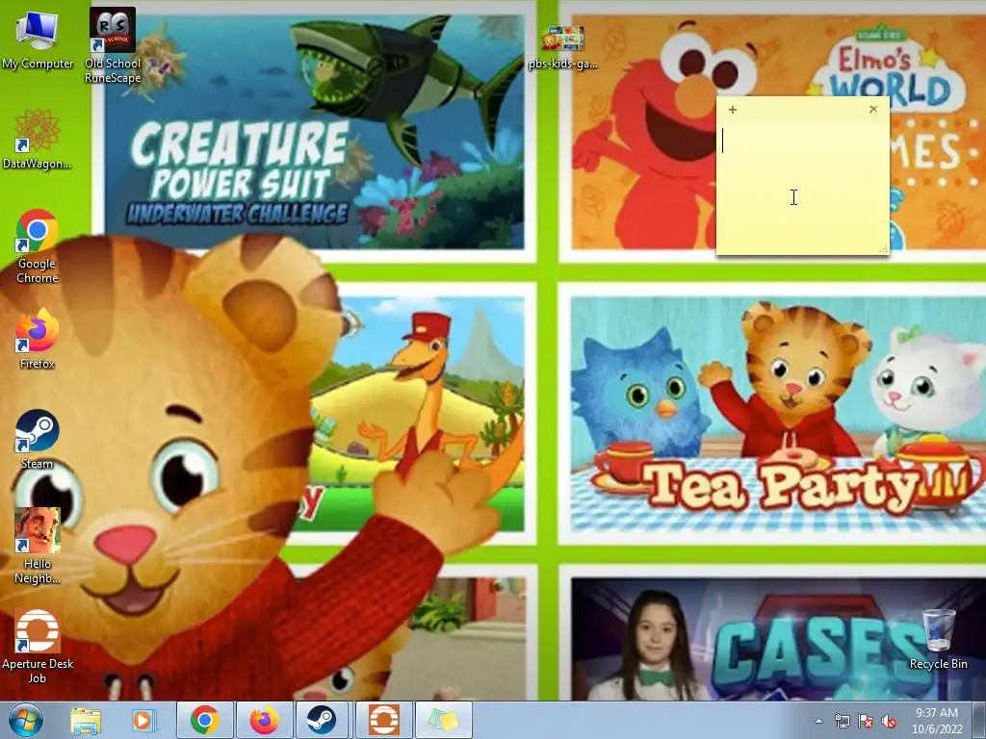Open Windows Explorer from the taskbar

[x=86, y=720]
